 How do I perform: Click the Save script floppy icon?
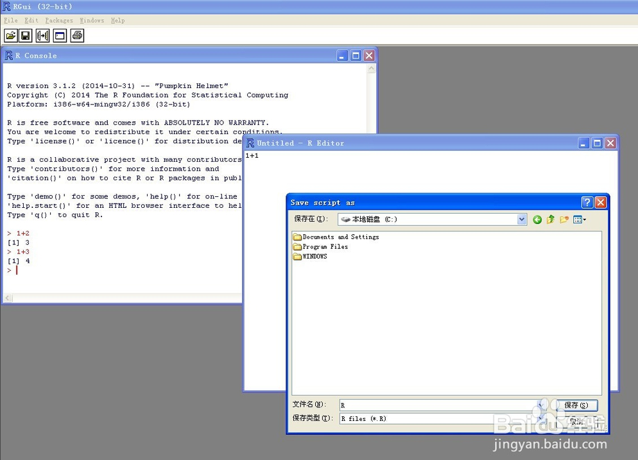coord(26,36)
